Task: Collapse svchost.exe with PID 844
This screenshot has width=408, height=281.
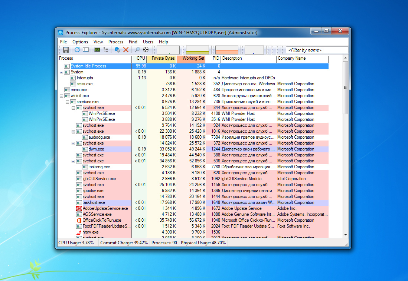Action: pos(74,108)
